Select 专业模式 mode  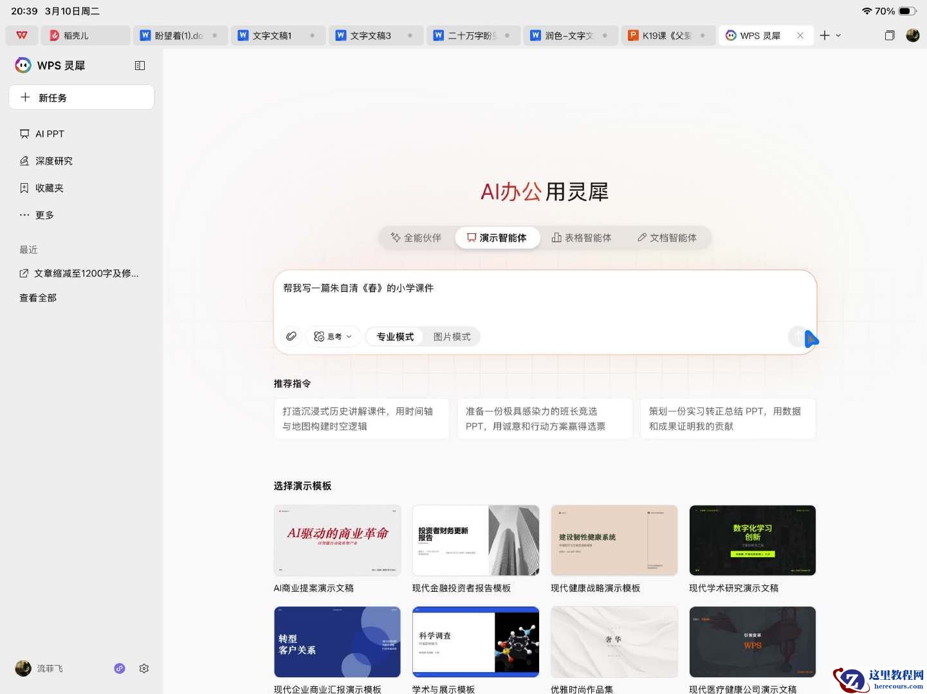click(x=395, y=337)
